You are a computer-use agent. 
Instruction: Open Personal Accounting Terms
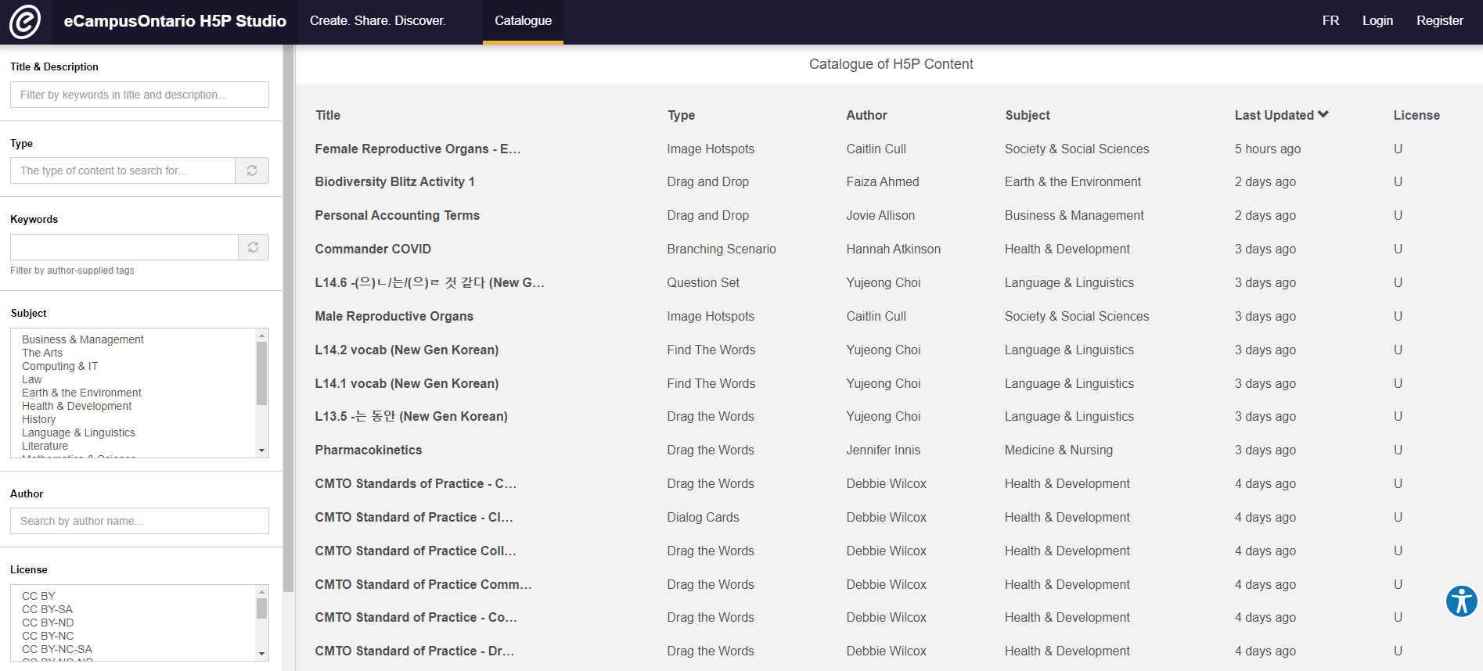tap(397, 215)
